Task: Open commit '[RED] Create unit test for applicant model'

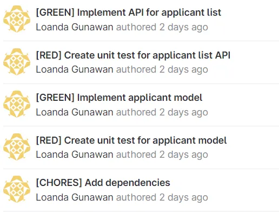Action: [x=131, y=140]
